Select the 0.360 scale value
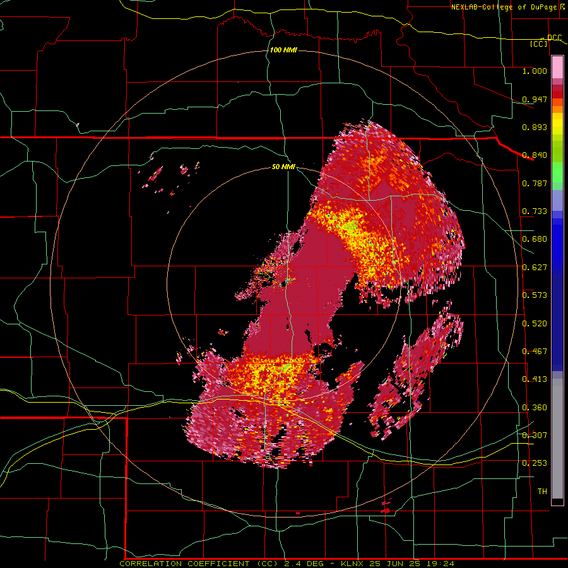This screenshot has width=568, height=568. pyautogui.click(x=535, y=408)
